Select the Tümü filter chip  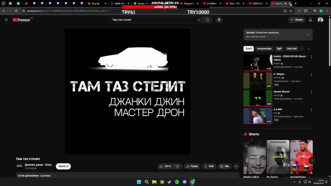(x=249, y=49)
